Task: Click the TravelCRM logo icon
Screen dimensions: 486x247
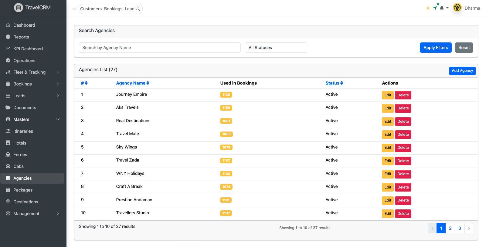Action: (x=19, y=8)
